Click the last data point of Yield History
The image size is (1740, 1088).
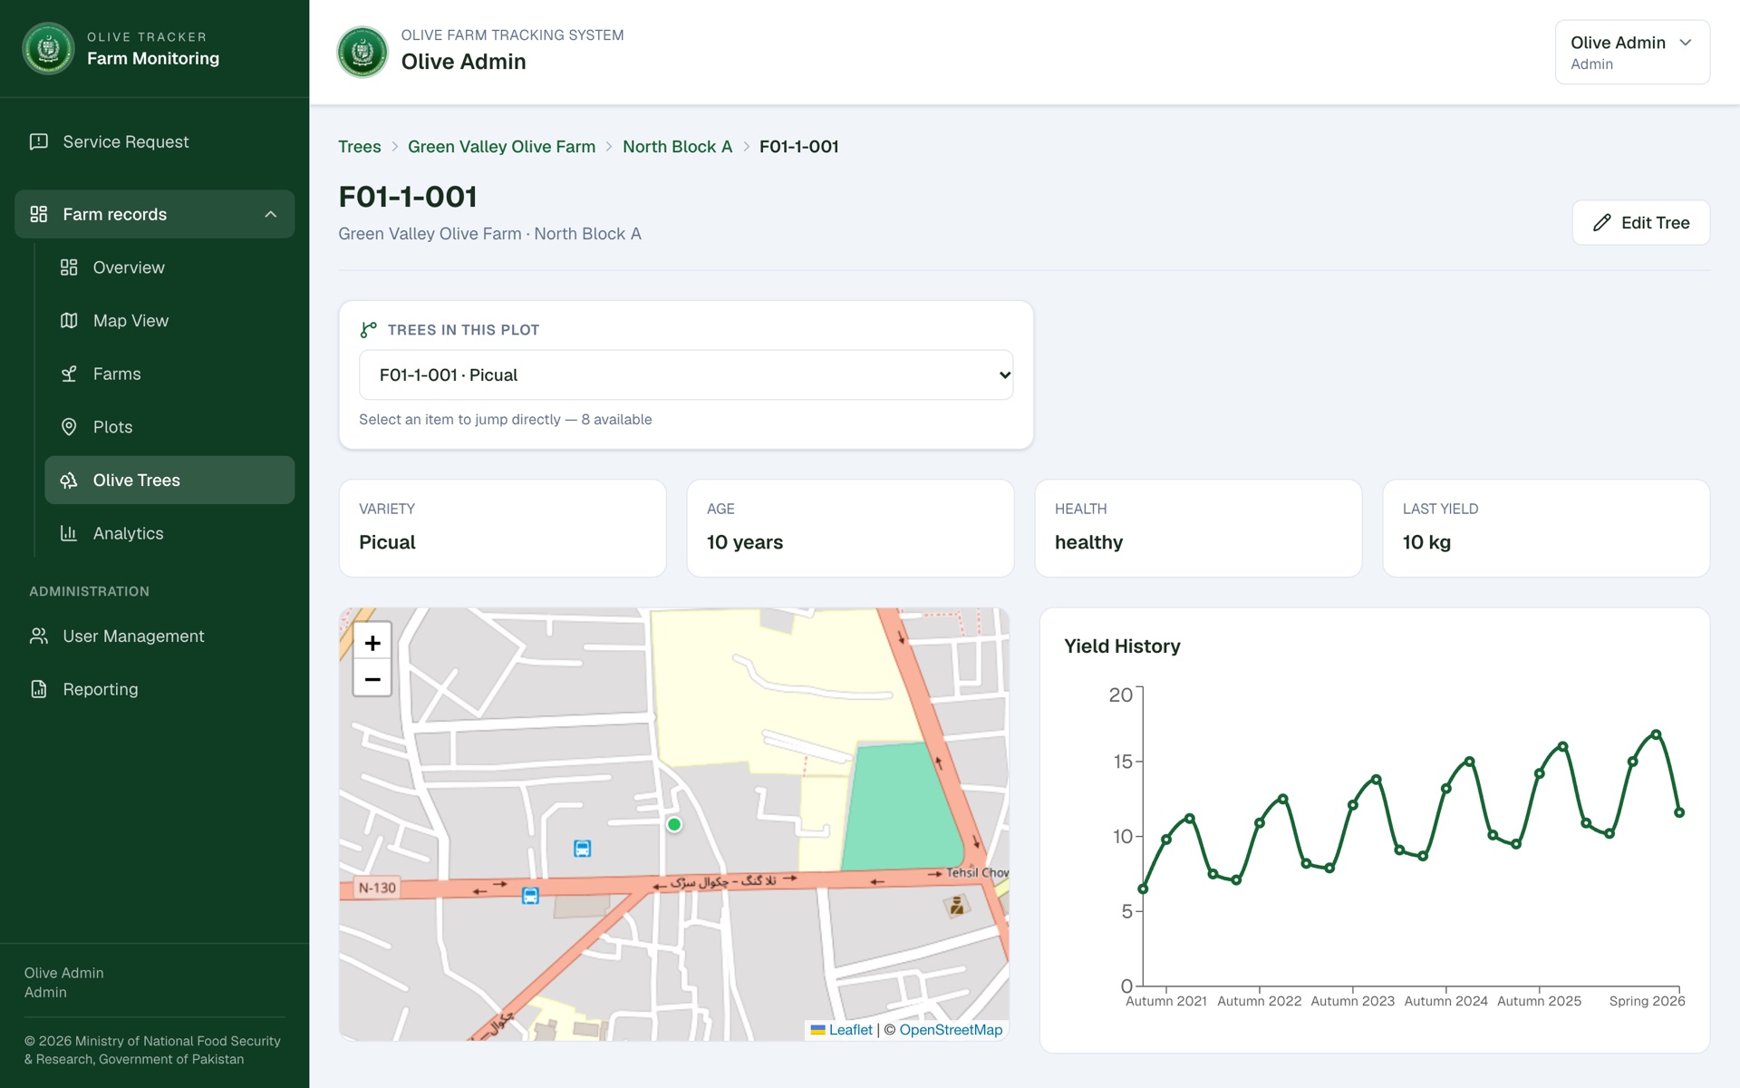click(x=1679, y=812)
